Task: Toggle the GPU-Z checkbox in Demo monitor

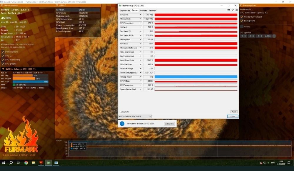Action: (x=3, y=56)
